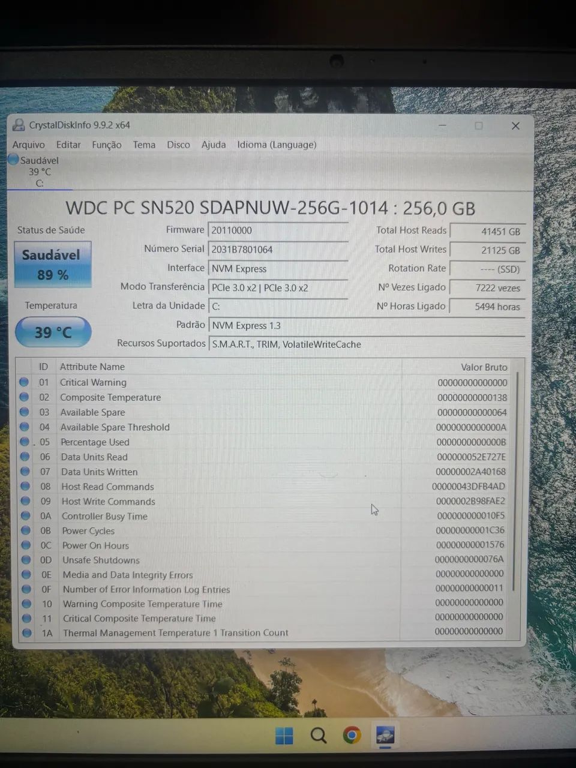
Task: Click raw value 000000052E727E
Action: point(472,457)
